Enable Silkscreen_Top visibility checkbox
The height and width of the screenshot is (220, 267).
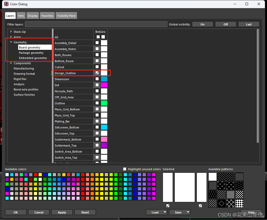coord(97,133)
